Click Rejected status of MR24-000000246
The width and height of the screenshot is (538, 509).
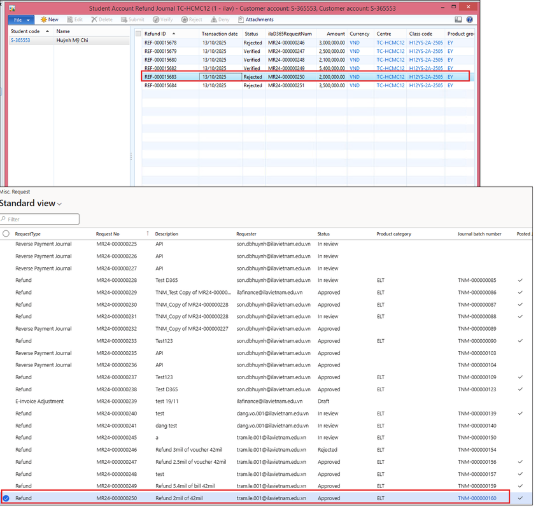(x=327, y=449)
